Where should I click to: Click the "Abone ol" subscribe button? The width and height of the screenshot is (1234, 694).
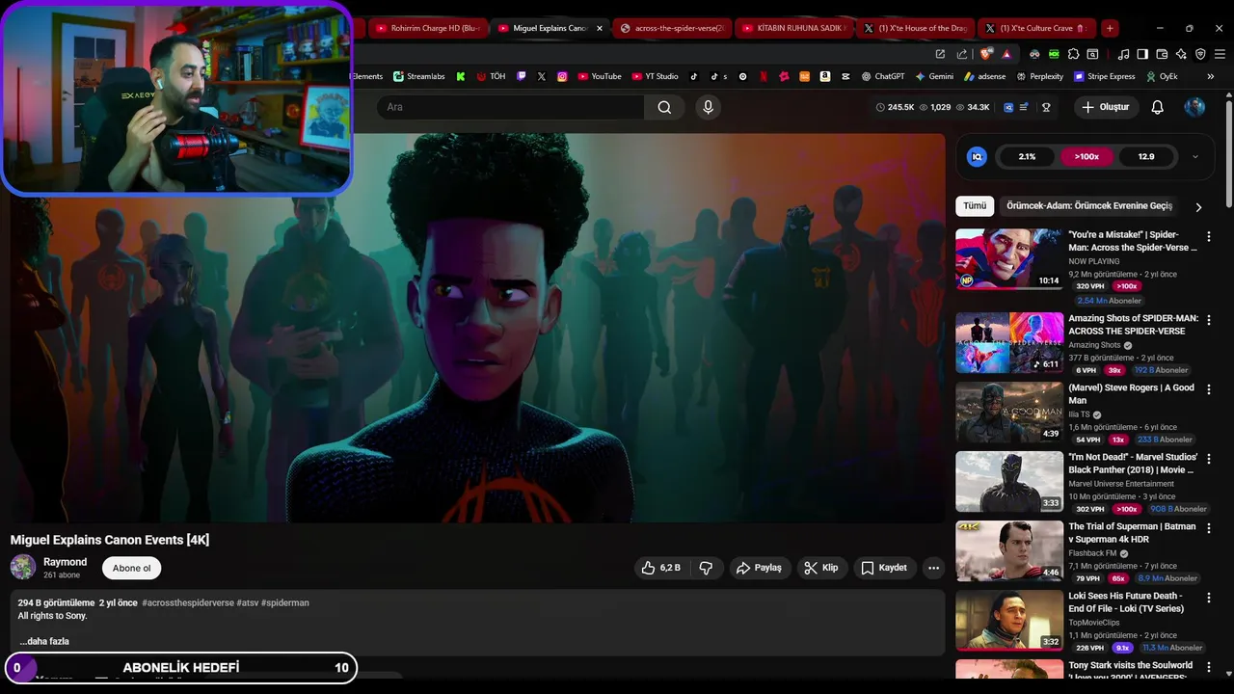click(x=131, y=568)
